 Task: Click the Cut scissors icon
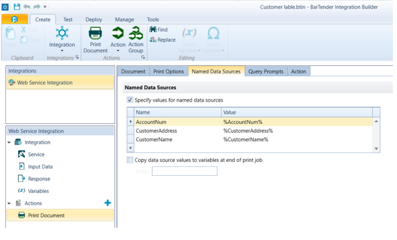23,30
